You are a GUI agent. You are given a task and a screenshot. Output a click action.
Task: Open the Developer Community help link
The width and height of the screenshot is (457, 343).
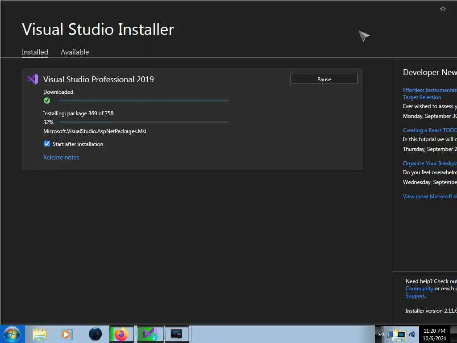point(419,289)
